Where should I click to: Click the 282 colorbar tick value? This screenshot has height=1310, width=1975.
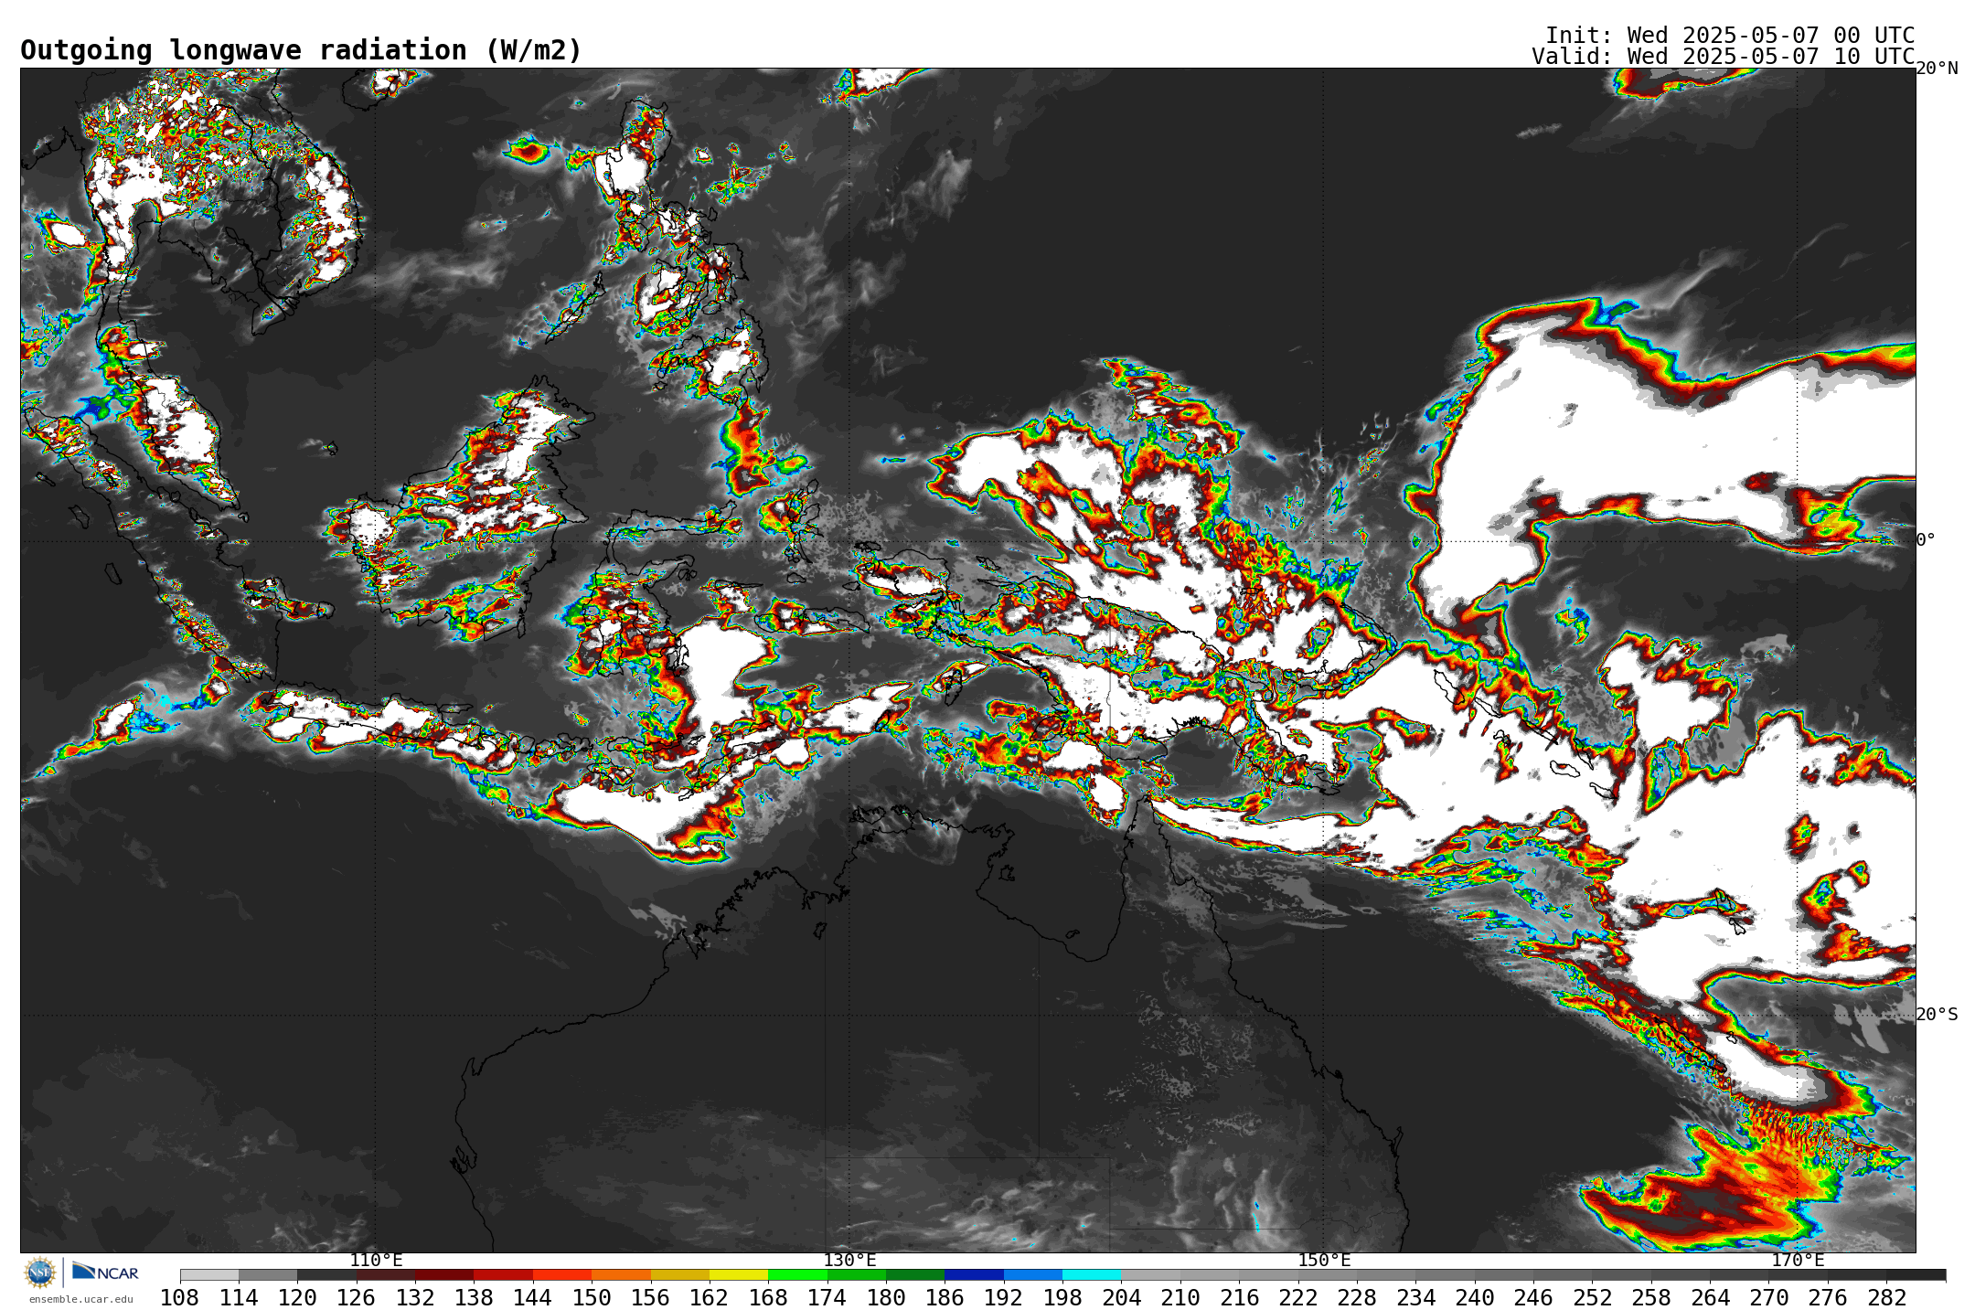[1886, 1298]
